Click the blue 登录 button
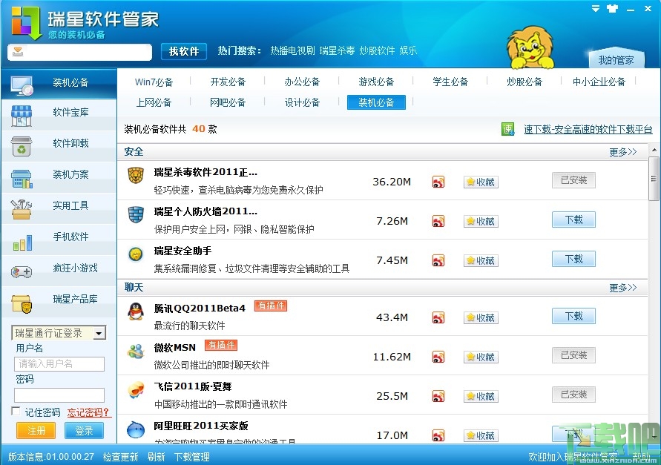 point(84,430)
